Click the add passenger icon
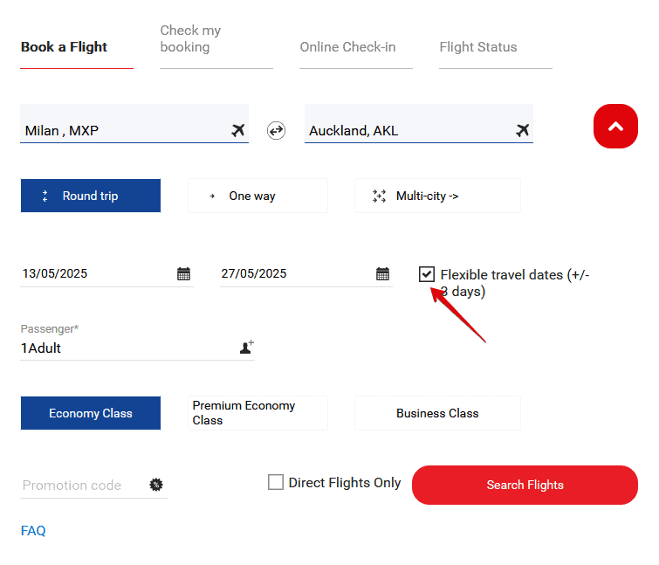 click(x=246, y=348)
